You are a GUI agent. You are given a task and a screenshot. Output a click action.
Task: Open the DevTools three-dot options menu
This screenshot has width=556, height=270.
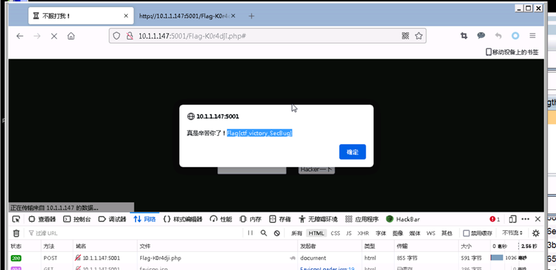pos(526,219)
